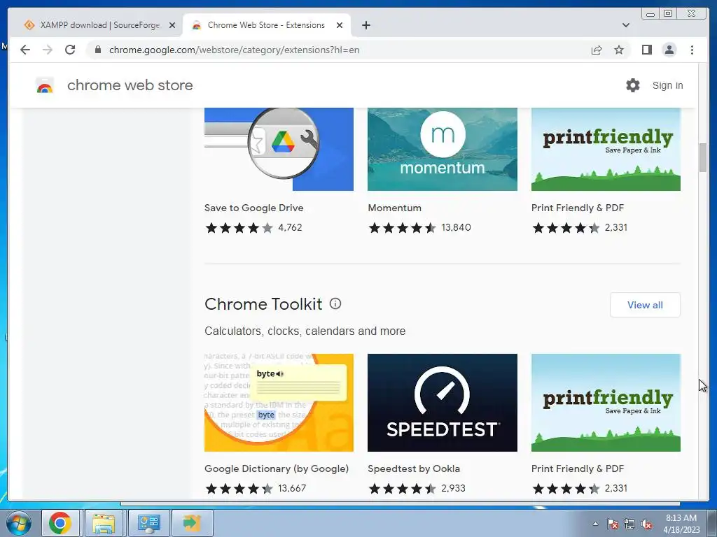Expand the tab search chevron
The width and height of the screenshot is (717, 537).
(x=625, y=25)
